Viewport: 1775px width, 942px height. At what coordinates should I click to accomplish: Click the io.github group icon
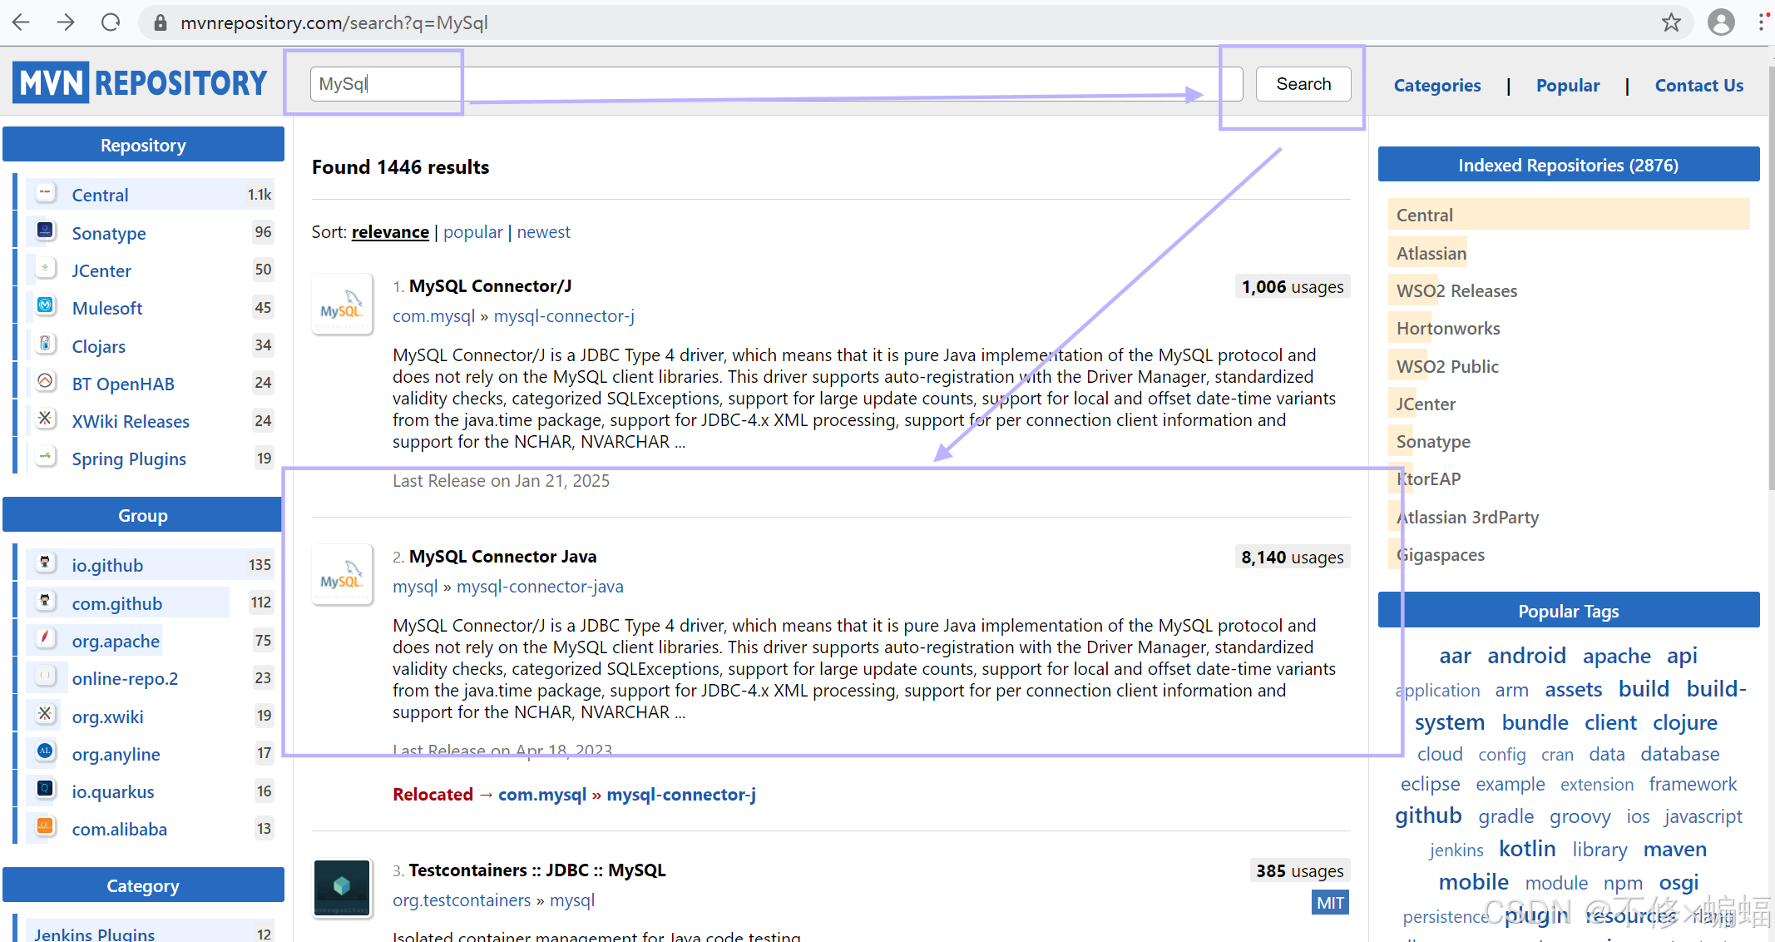click(x=46, y=563)
